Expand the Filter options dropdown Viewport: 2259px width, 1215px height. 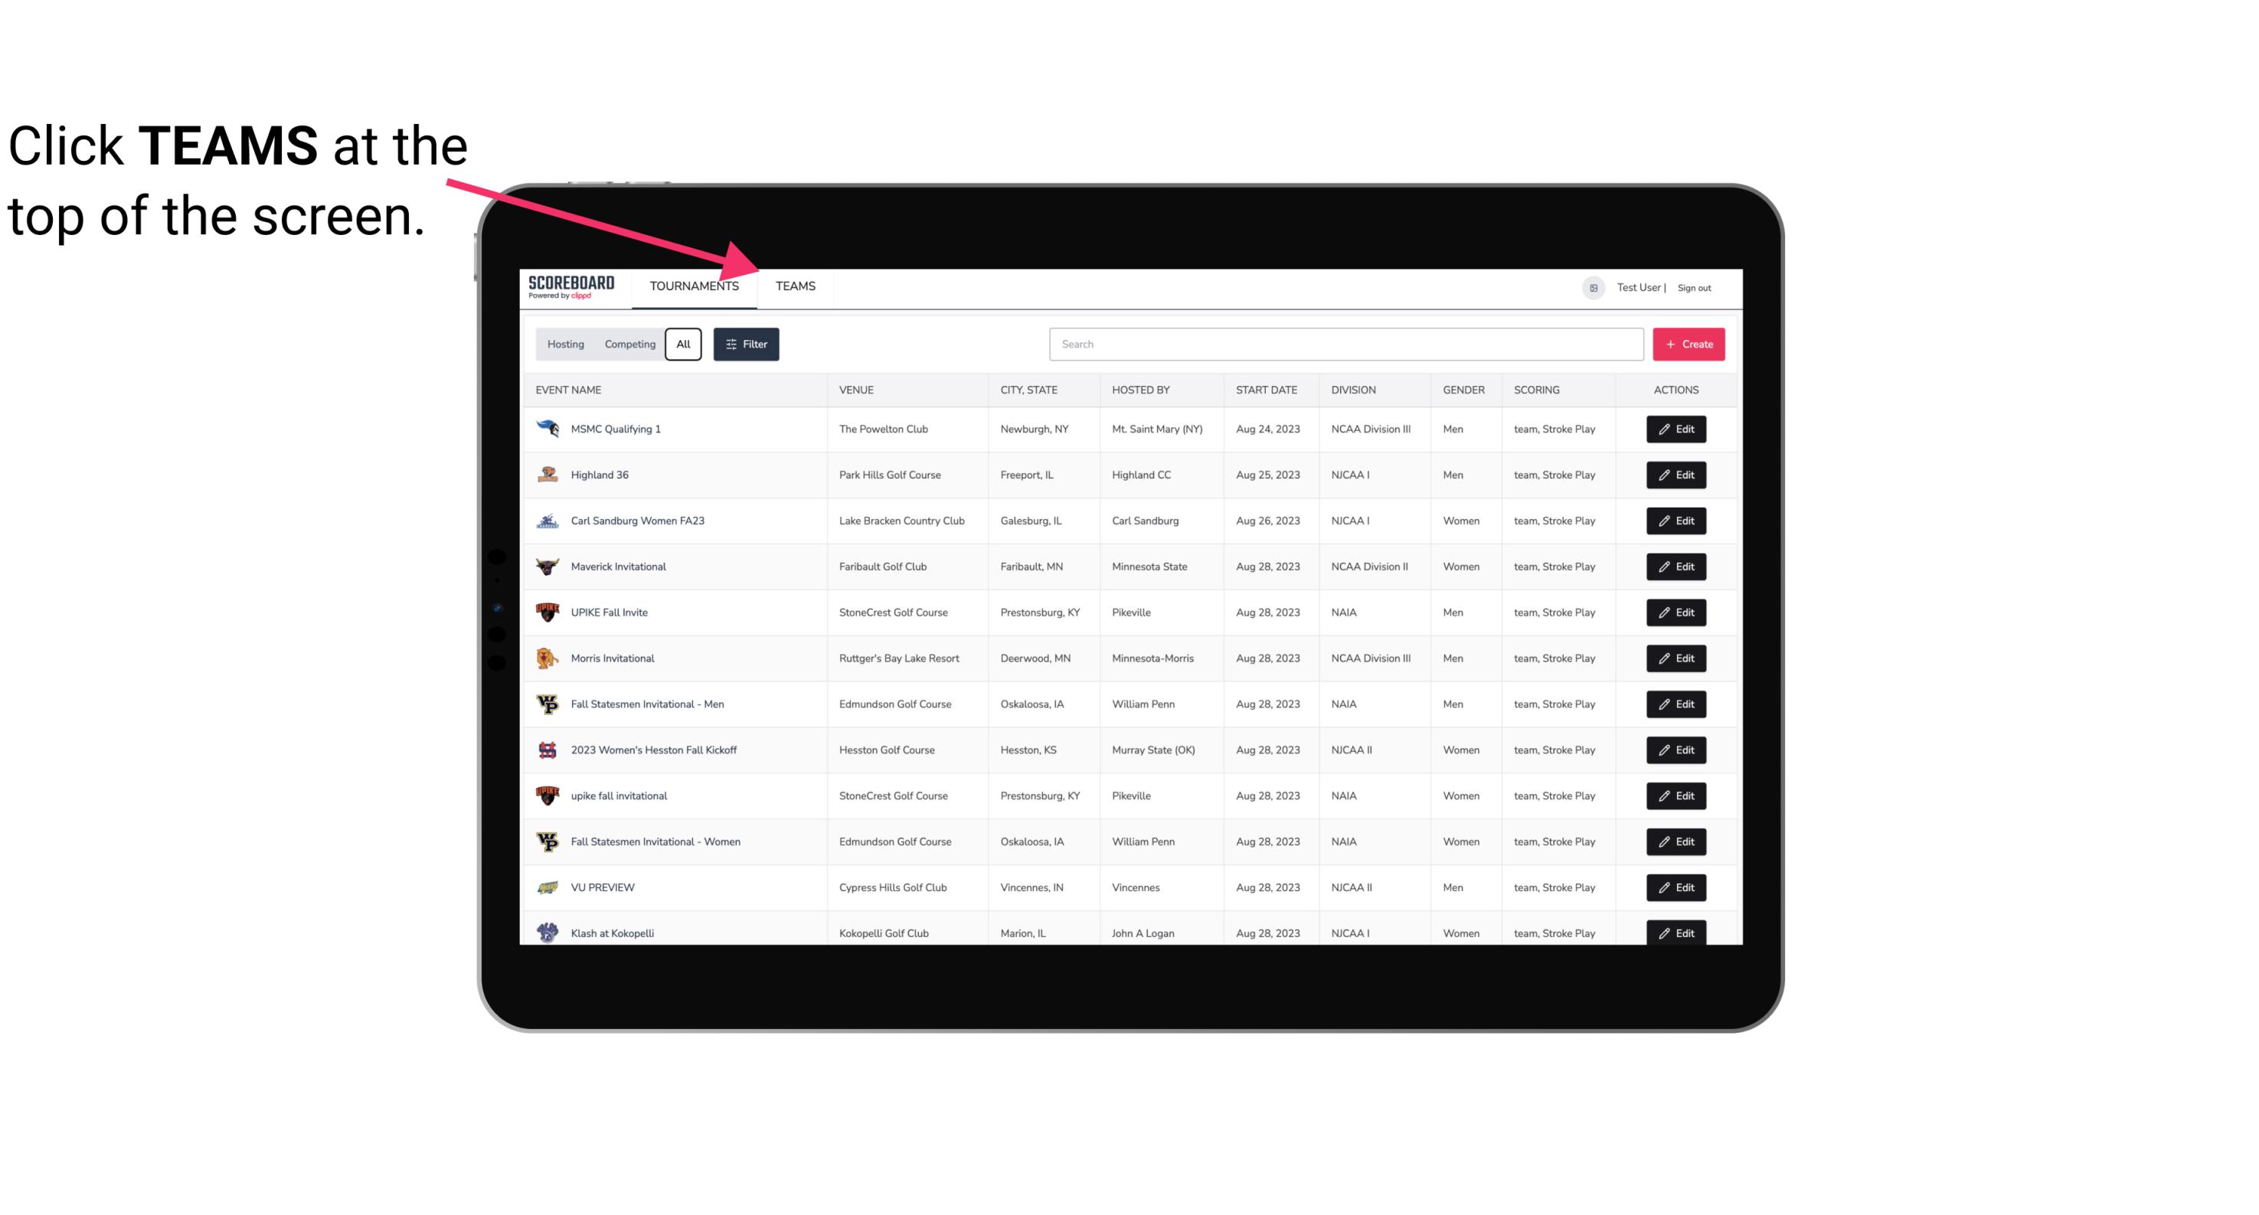click(747, 343)
